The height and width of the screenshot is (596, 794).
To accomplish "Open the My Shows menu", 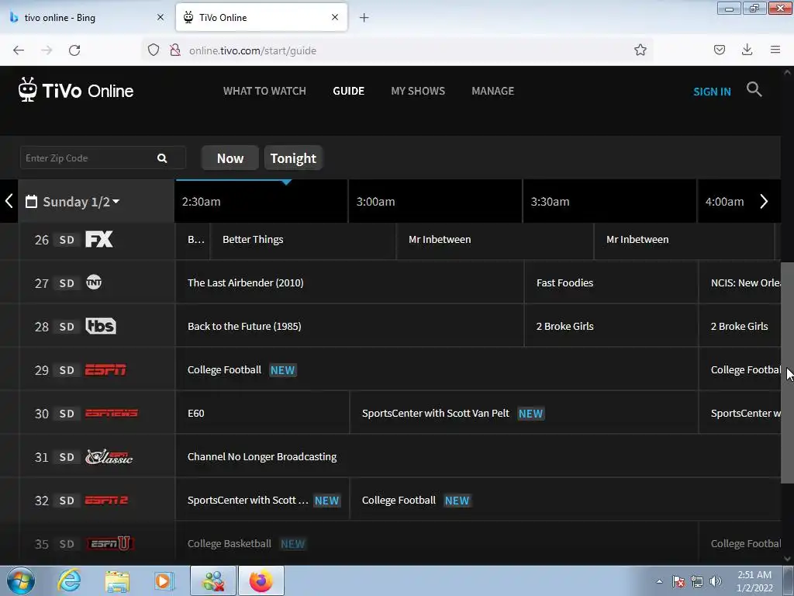I will [x=418, y=92].
